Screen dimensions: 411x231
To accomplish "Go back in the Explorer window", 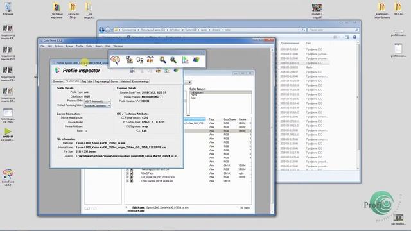I will tap(101, 30).
